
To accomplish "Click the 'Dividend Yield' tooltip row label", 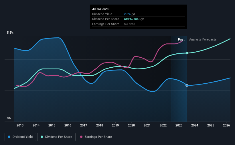I will point(102,14).
